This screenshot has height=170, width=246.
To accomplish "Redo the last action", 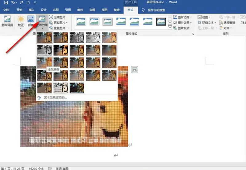I will (21, 2).
